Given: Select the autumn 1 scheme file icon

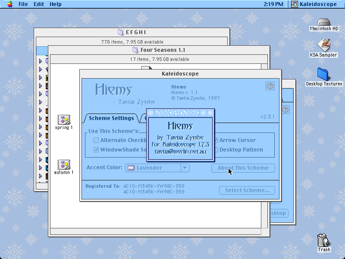Looking at the screenshot, I should [x=64, y=165].
